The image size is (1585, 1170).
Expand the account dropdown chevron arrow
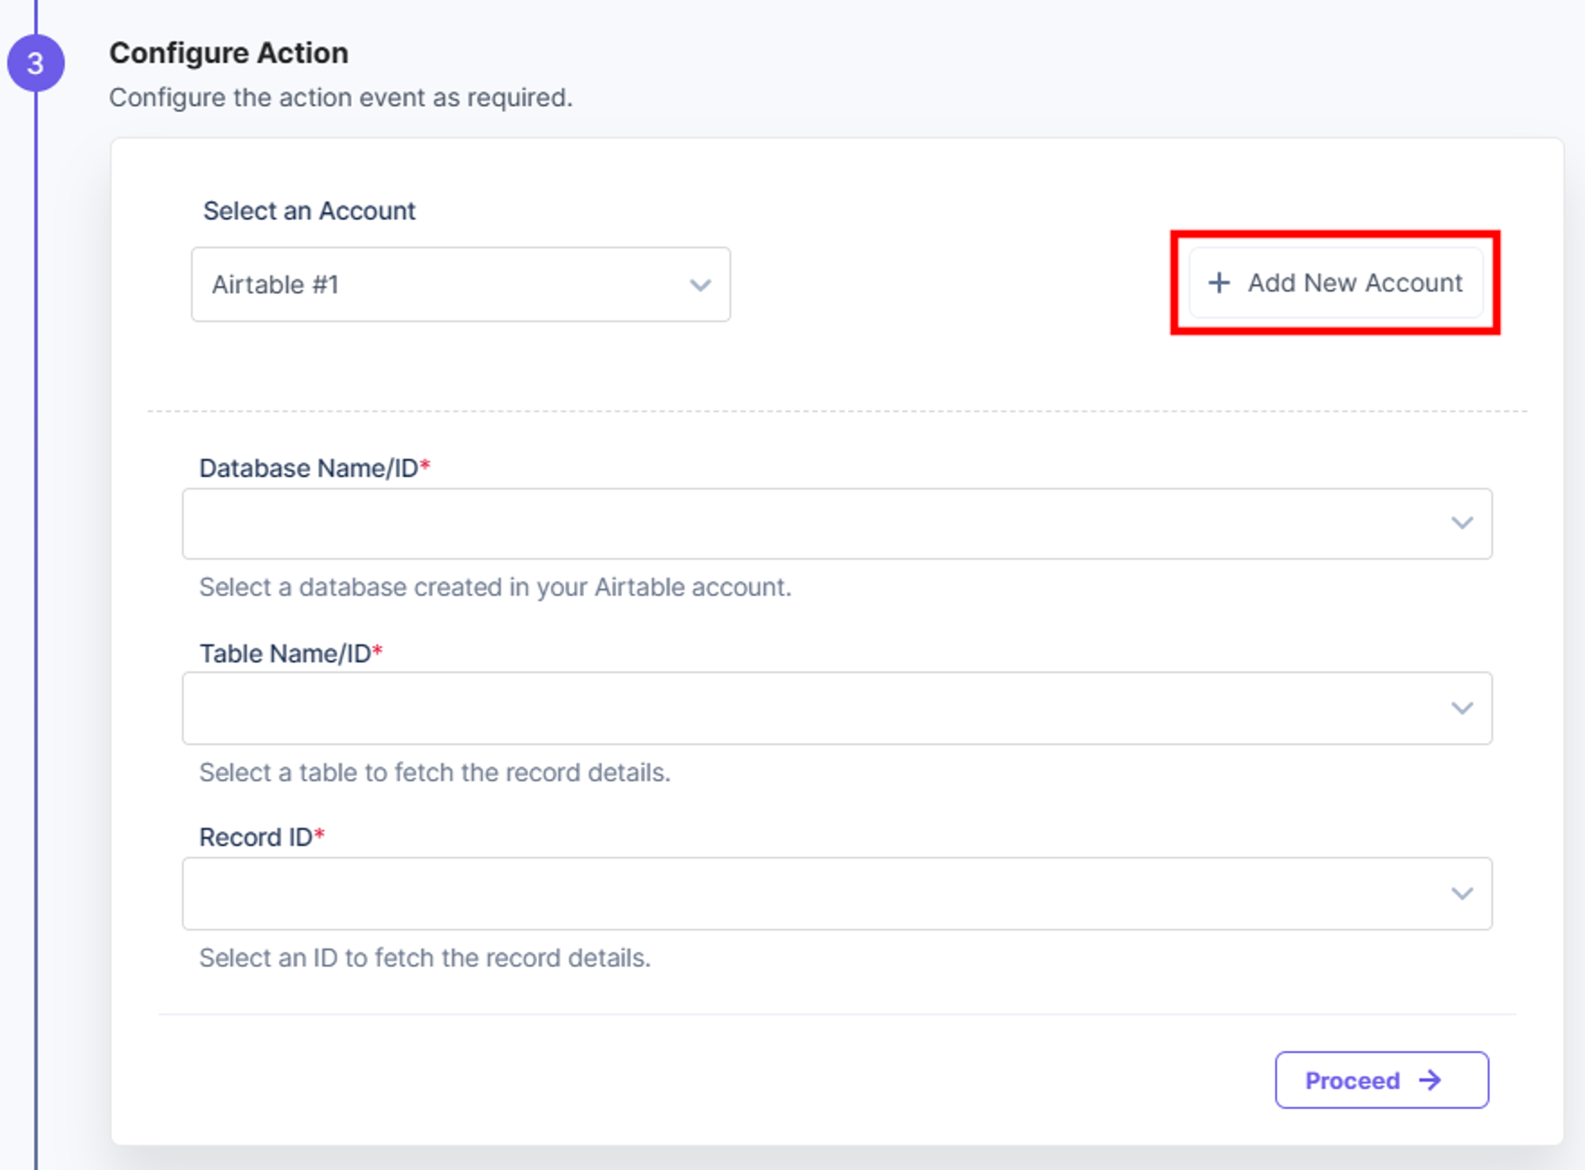point(700,285)
